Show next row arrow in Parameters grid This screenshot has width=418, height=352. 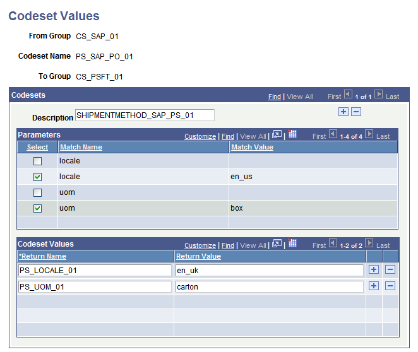tap(369, 134)
